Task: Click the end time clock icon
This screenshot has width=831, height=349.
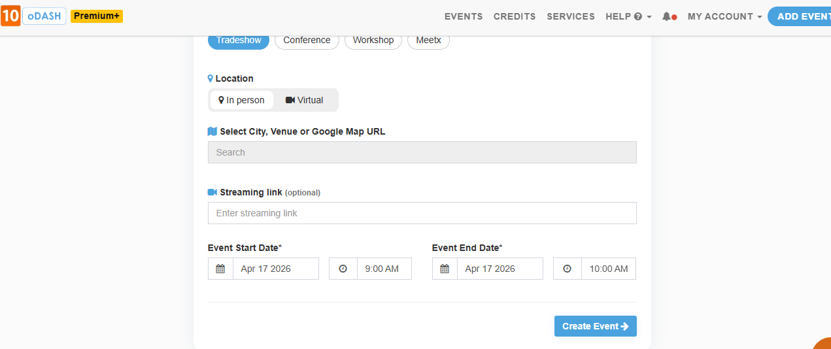Action: pos(567,269)
